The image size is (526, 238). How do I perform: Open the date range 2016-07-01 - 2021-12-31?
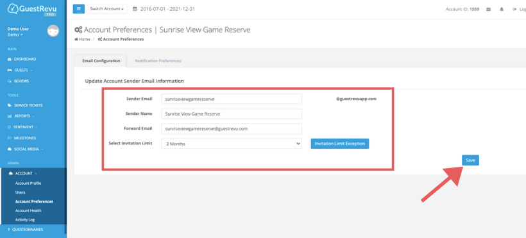tap(167, 9)
